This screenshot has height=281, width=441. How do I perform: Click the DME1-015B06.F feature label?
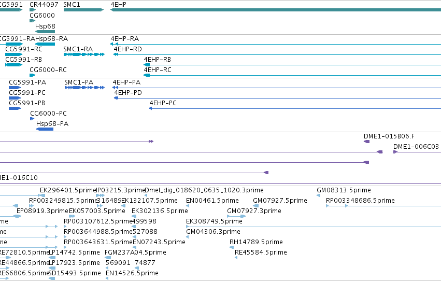(x=389, y=136)
